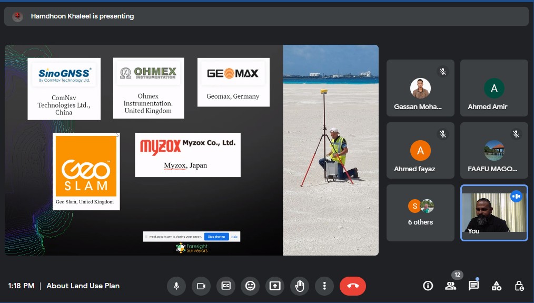The image size is (534, 303).
Task: Click the meeting title About Land Use Plan
Action: coord(83,286)
